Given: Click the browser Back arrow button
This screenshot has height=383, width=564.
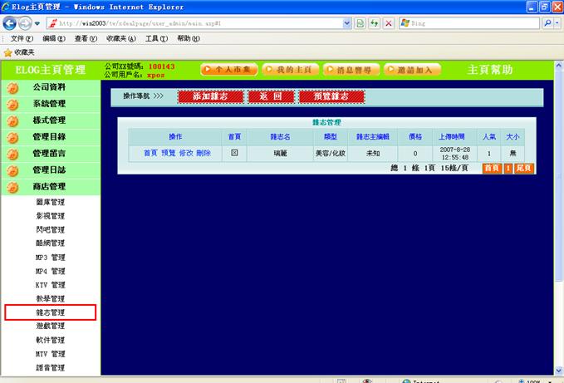Looking at the screenshot, I should click(12, 23).
